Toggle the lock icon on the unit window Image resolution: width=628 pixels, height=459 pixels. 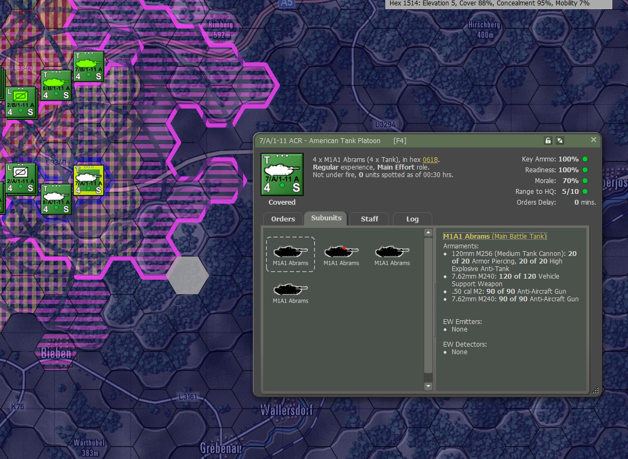coord(547,140)
